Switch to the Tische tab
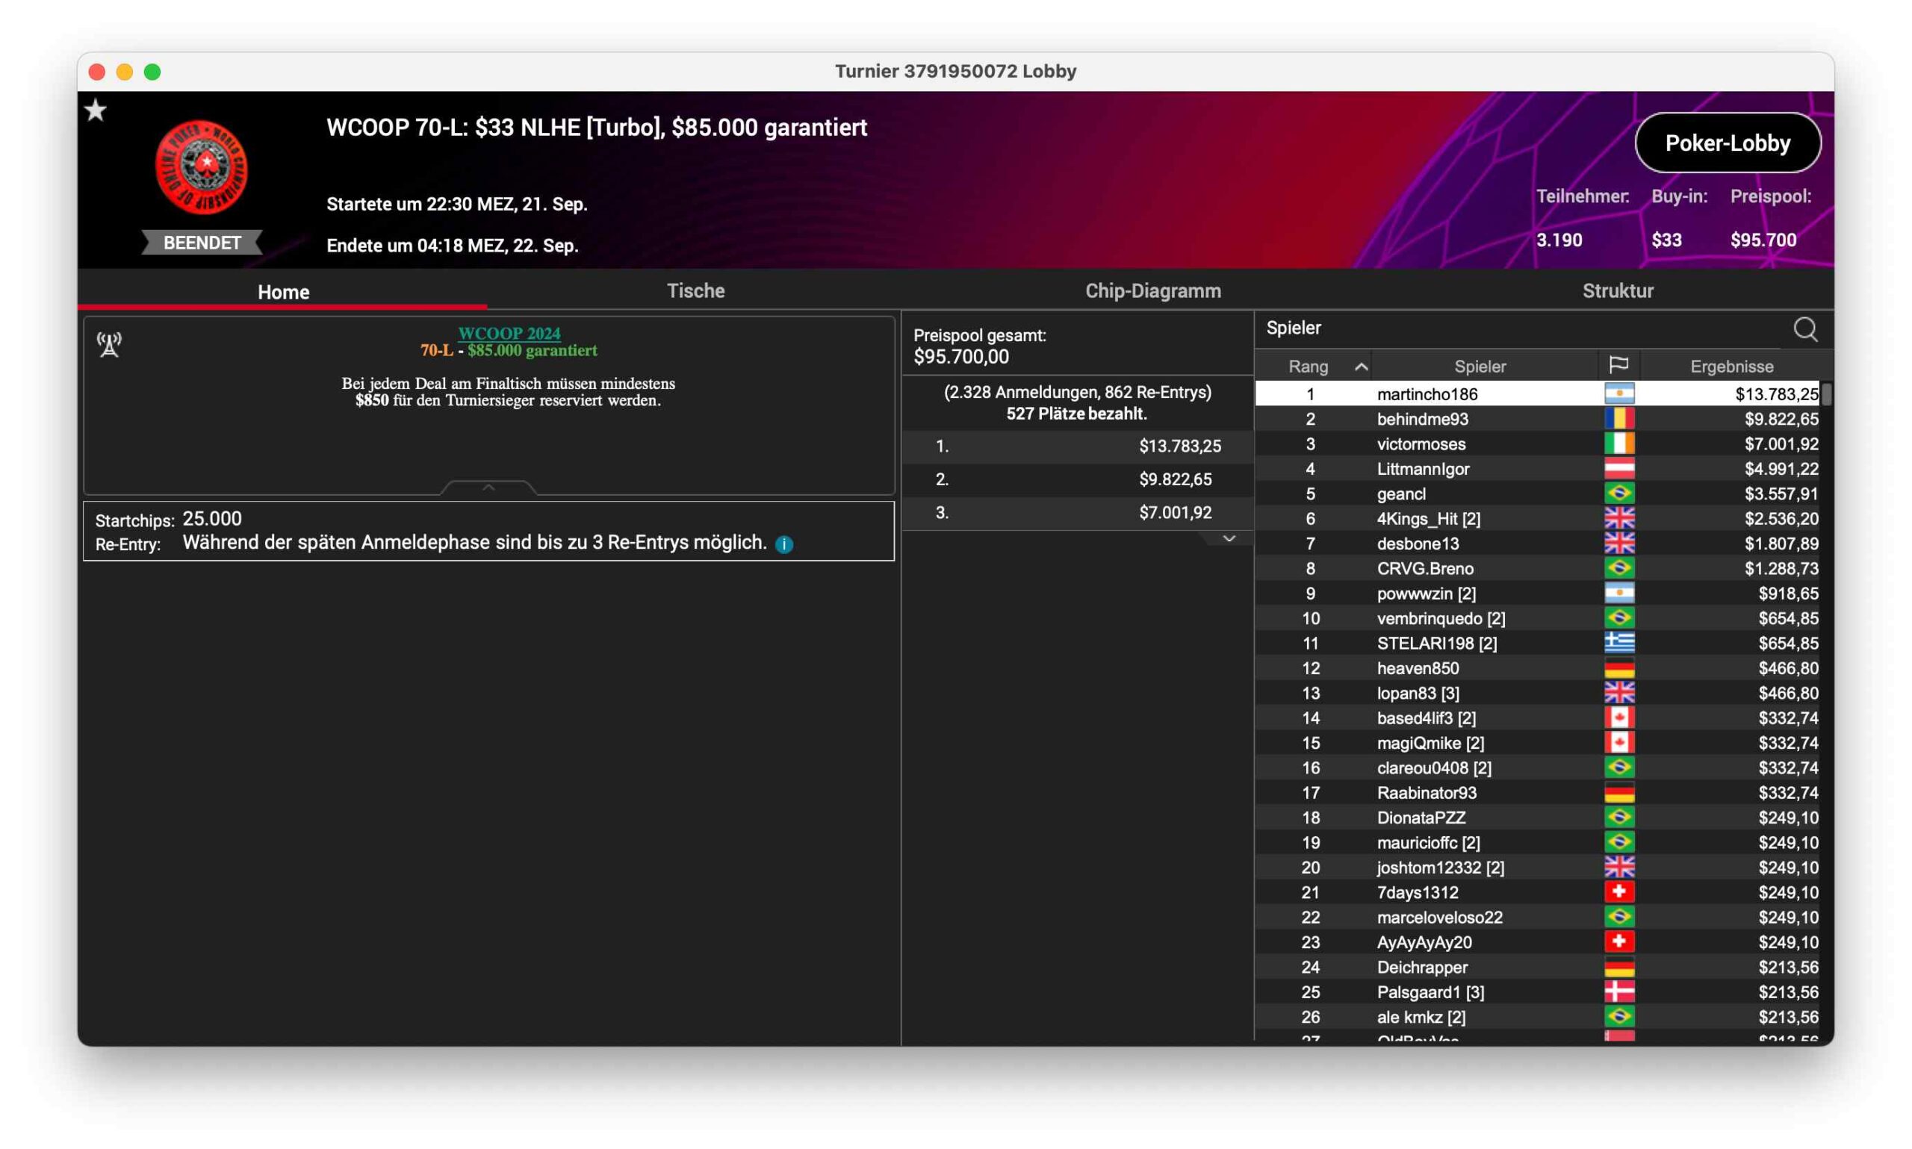The image size is (1912, 1149). tap(695, 291)
